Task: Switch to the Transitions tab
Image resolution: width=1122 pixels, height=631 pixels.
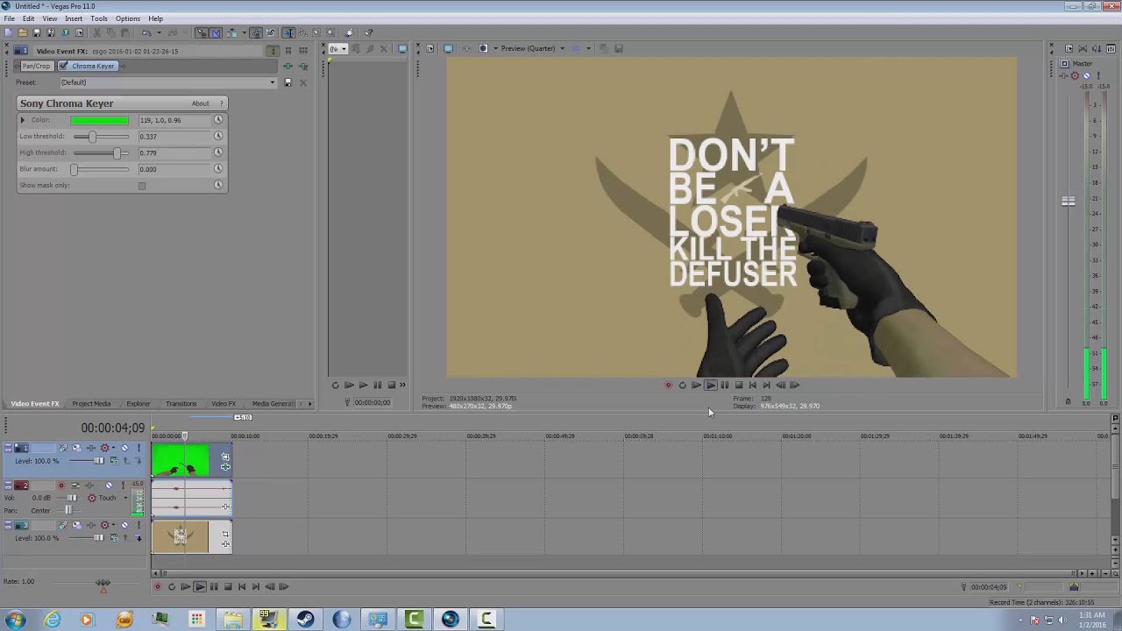Action: point(181,404)
